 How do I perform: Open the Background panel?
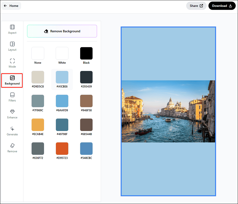12,80
